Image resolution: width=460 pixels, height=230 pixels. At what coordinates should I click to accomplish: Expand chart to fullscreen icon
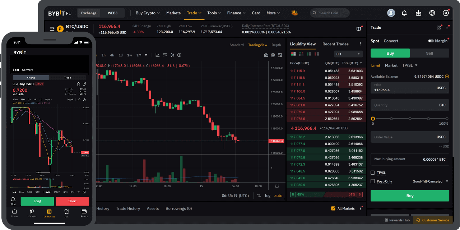280,55
